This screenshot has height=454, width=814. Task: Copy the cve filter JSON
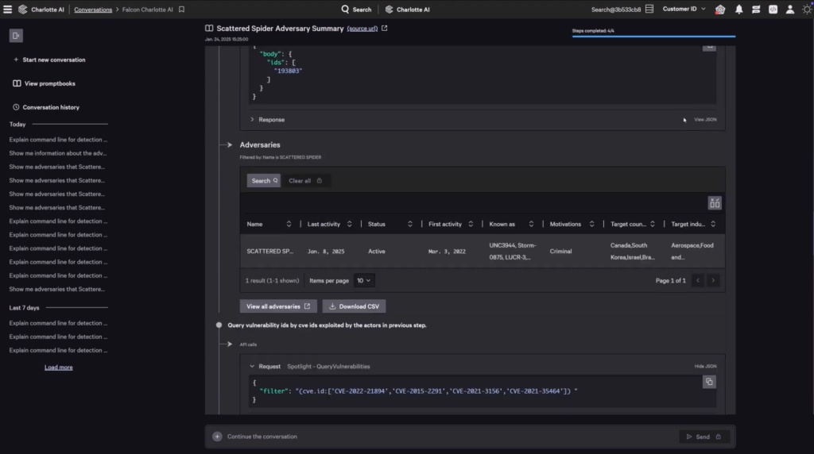pos(709,382)
